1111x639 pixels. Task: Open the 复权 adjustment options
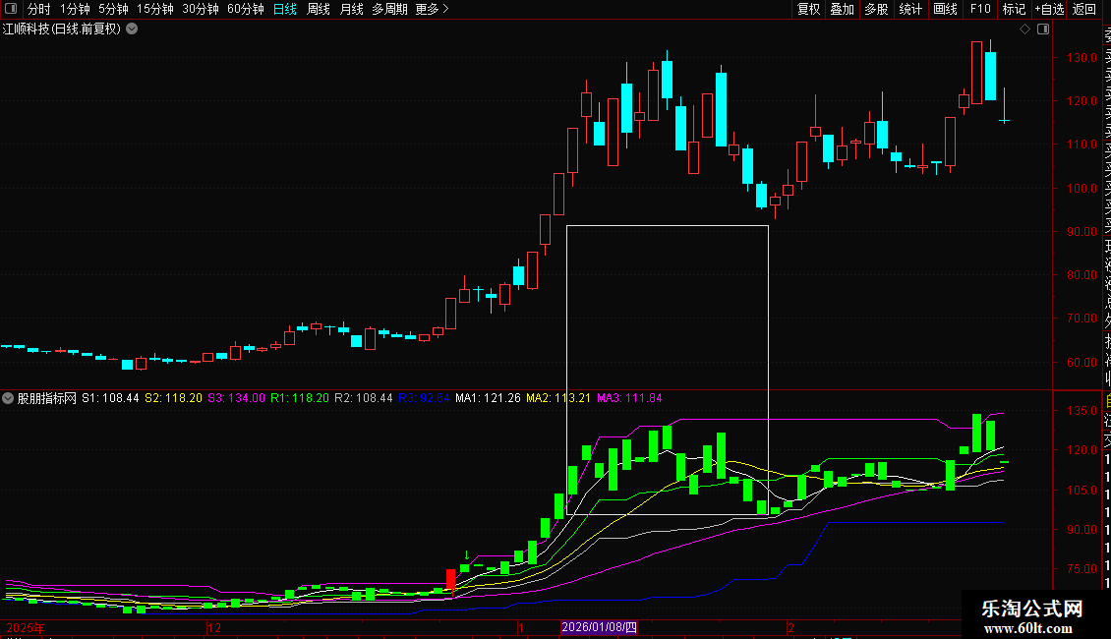(808, 9)
